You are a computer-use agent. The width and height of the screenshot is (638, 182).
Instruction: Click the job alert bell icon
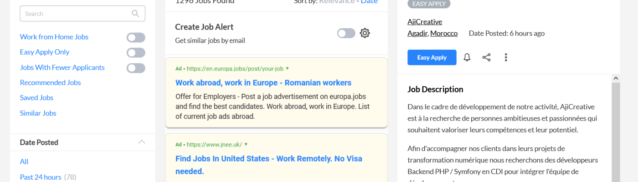[x=467, y=57]
